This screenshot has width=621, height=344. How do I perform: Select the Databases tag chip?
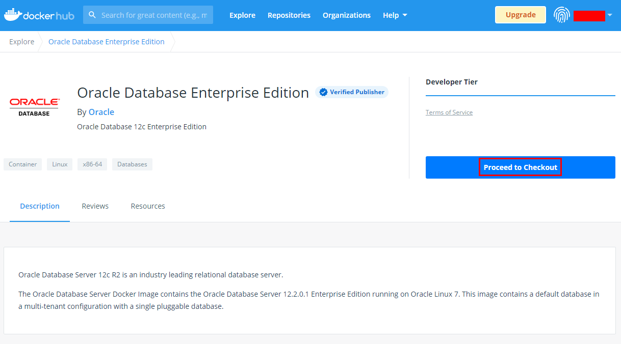point(132,164)
